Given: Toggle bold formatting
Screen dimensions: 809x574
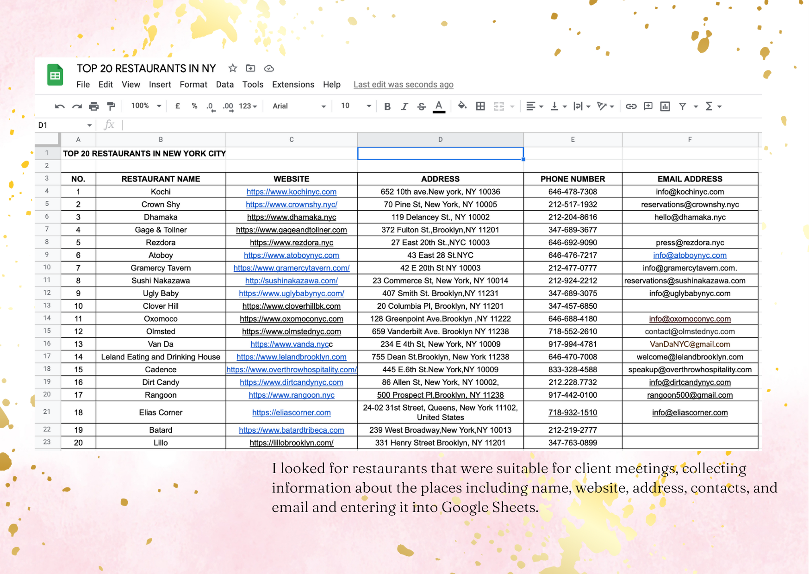Looking at the screenshot, I should pyautogui.click(x=387, y=106).
